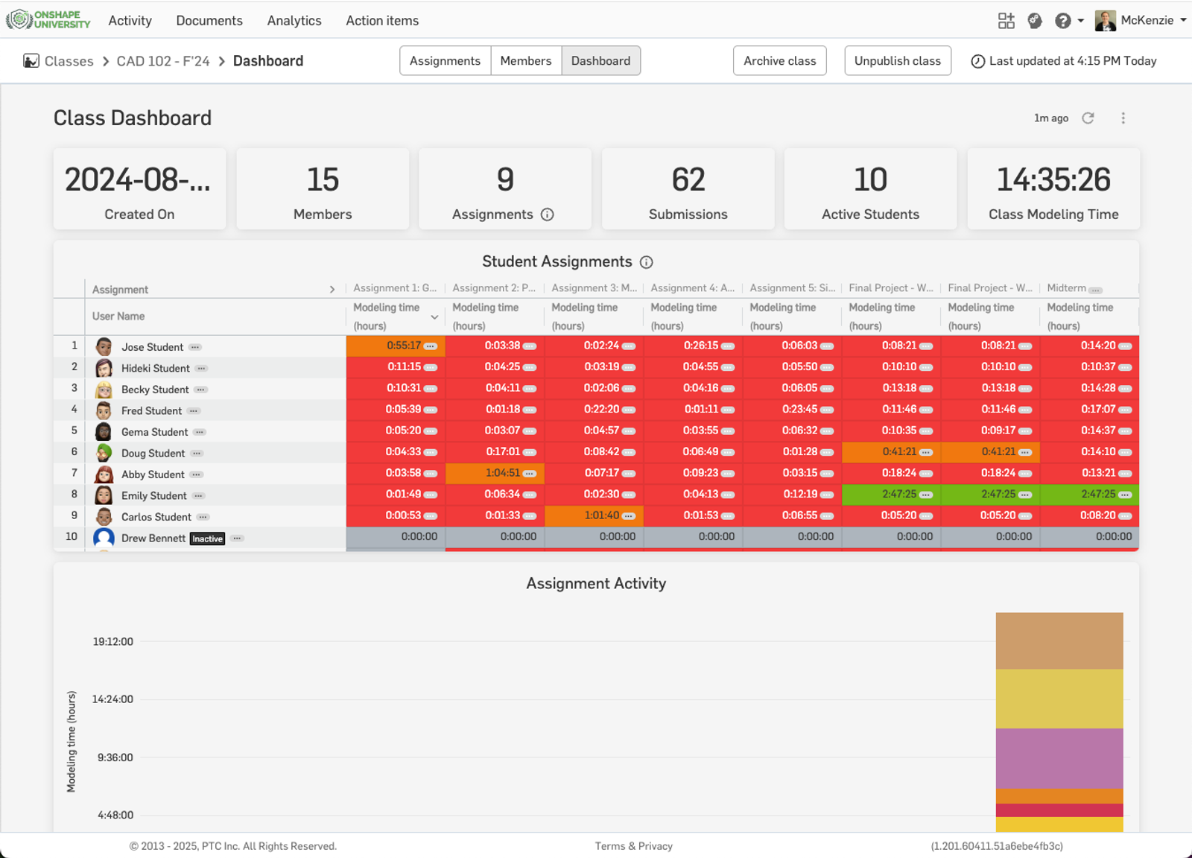
Task: Switch to the Members tab
Action: tap(525, 61)
